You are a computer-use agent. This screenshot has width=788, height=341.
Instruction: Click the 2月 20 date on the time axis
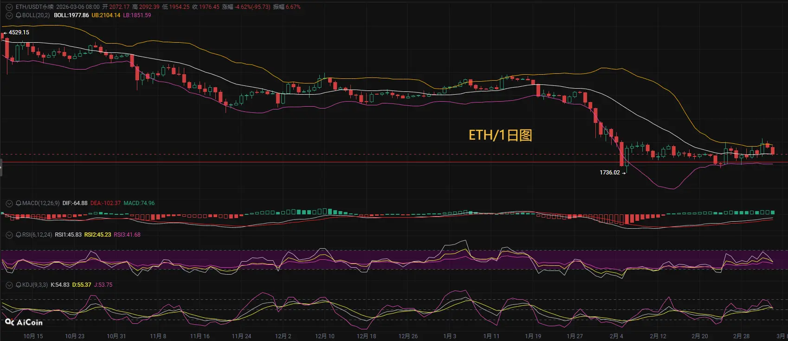(x=700, y=336)
